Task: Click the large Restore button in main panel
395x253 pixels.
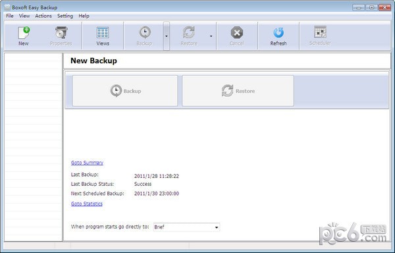Action: (238, 91)
